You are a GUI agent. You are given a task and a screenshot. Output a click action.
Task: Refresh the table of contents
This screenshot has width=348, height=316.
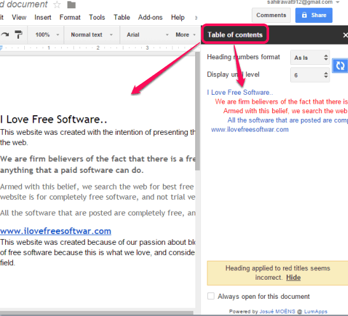pos(340,65)
